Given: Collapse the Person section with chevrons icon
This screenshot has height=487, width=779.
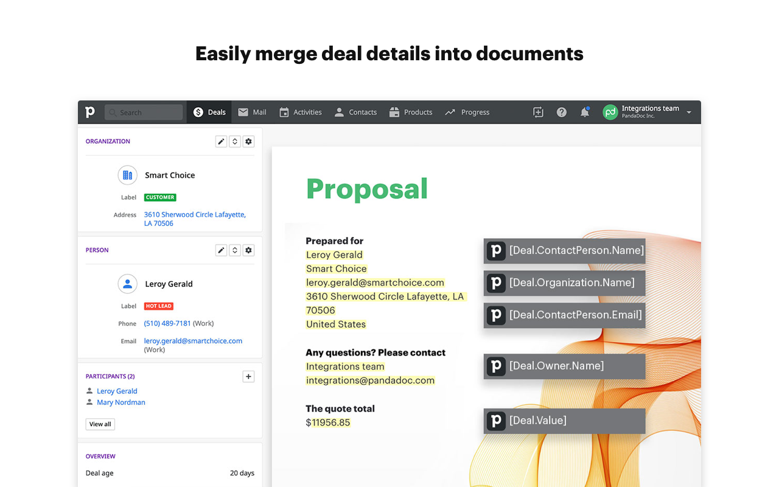Looking at the screenshot, I should click(x=235, y=250).
